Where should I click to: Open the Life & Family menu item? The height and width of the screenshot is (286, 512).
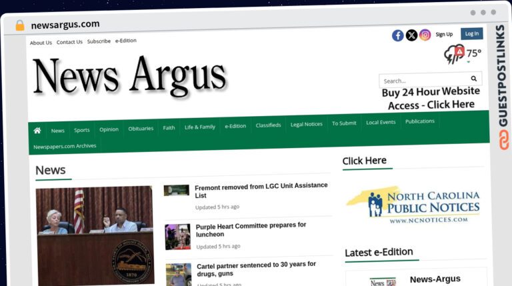point(200,127)
